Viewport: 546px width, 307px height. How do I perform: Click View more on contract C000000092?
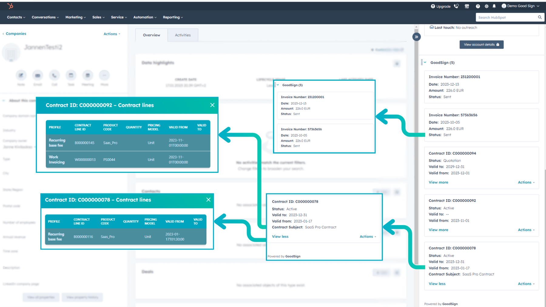tap(438, 230)
